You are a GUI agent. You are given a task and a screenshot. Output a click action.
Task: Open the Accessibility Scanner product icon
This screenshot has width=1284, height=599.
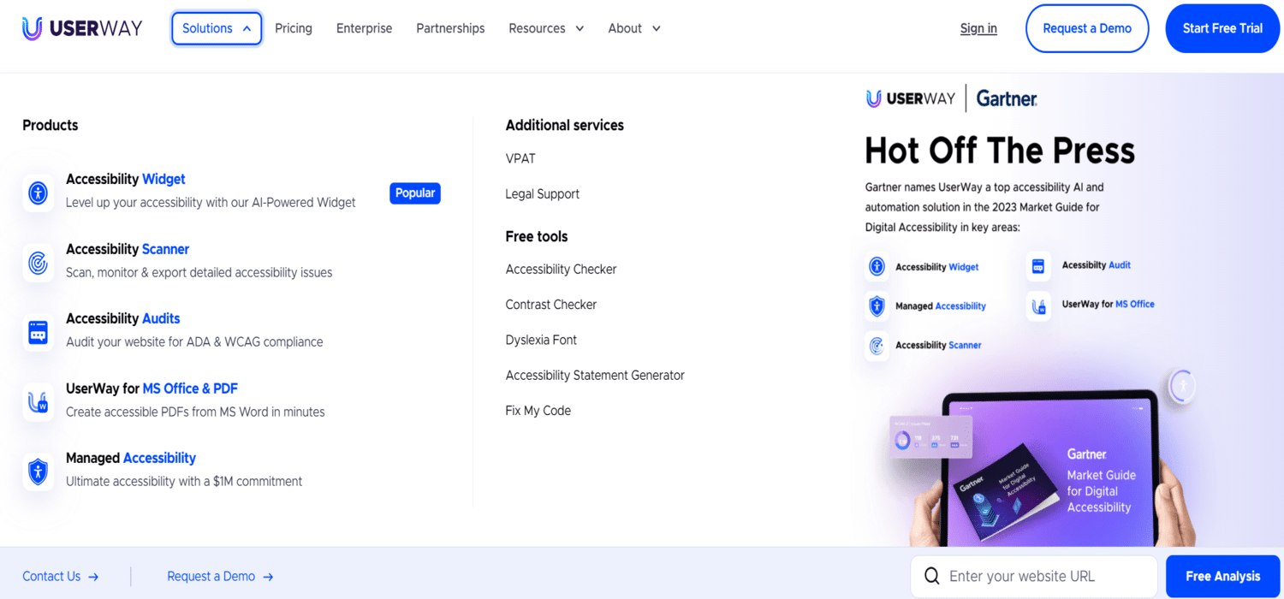[x=38, y=263]
